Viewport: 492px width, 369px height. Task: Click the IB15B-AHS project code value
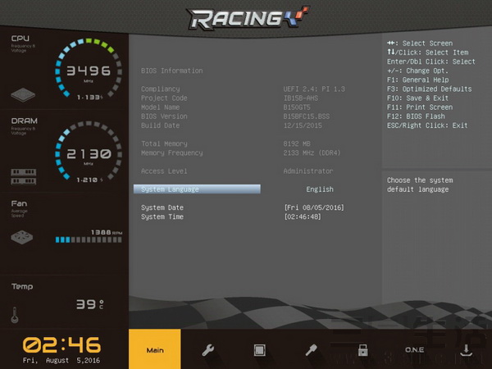pos(301,98)
